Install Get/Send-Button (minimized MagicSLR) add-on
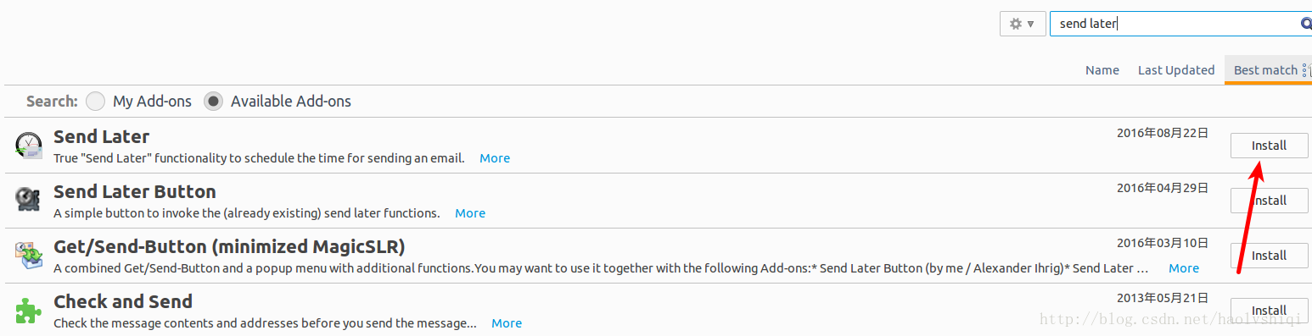 pos(1270,256)
